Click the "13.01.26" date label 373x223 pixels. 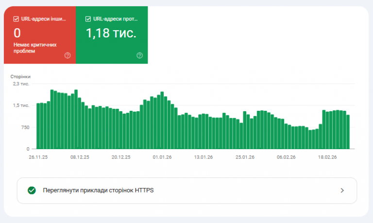coord(203,157)
